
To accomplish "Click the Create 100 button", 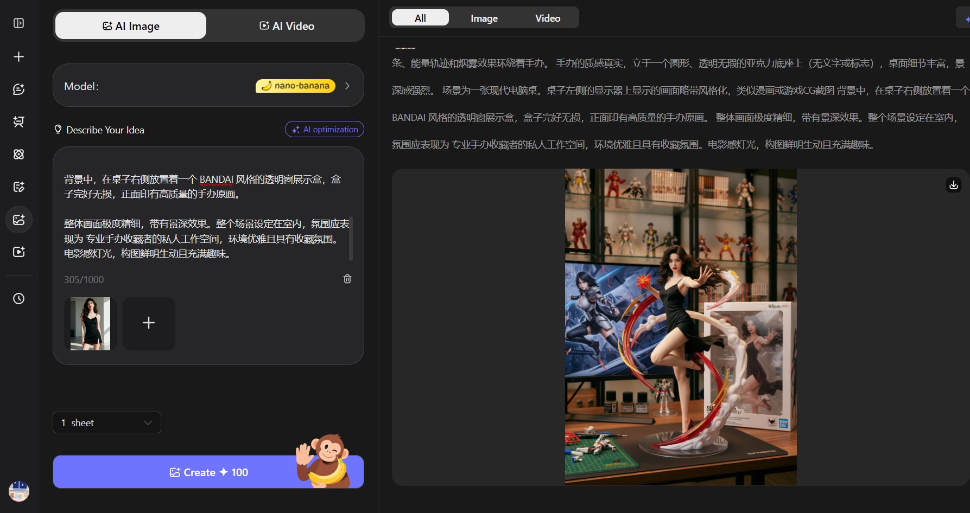I will click(208, 472).
